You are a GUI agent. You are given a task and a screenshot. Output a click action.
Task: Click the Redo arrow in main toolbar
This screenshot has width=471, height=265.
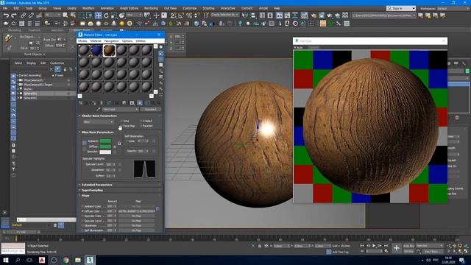tap(14, 15)
